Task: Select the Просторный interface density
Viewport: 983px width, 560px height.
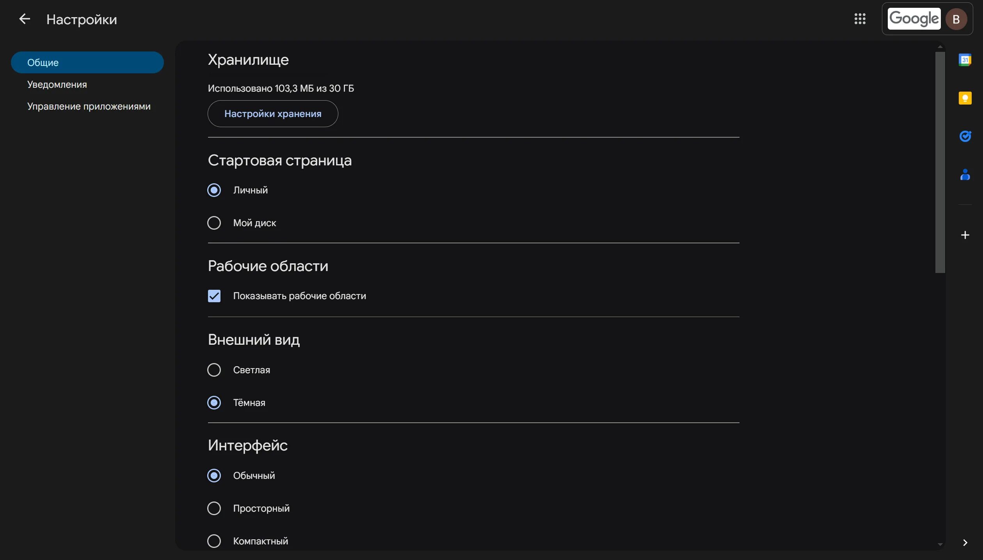Action: [214, 509]
